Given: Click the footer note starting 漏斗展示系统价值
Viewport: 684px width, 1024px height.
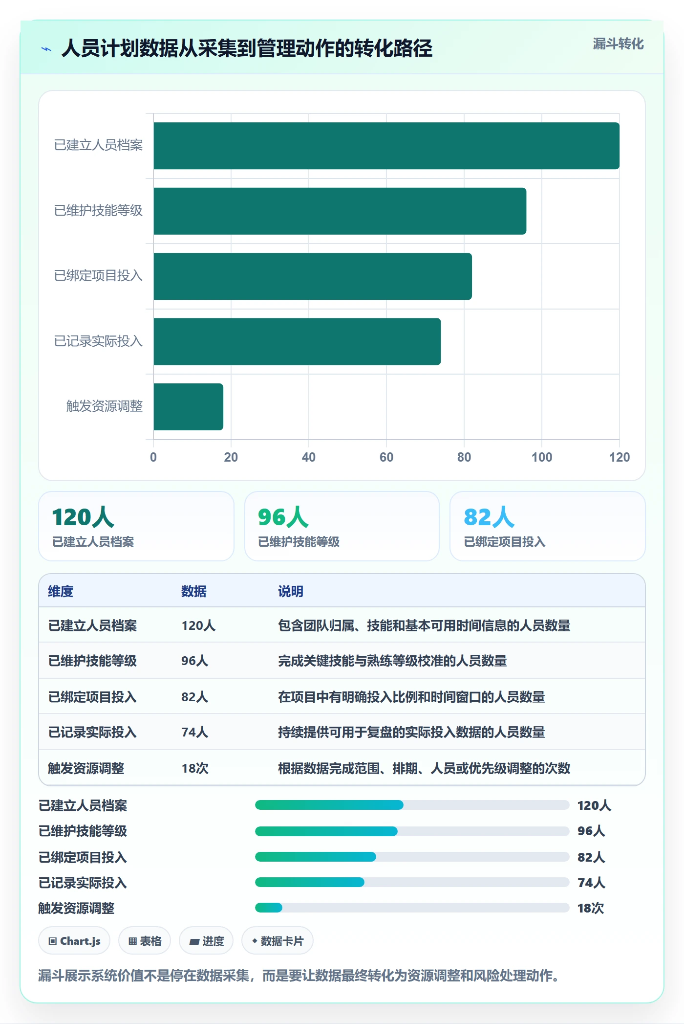Looking at the screenshot, I should [x=299, y=976].
